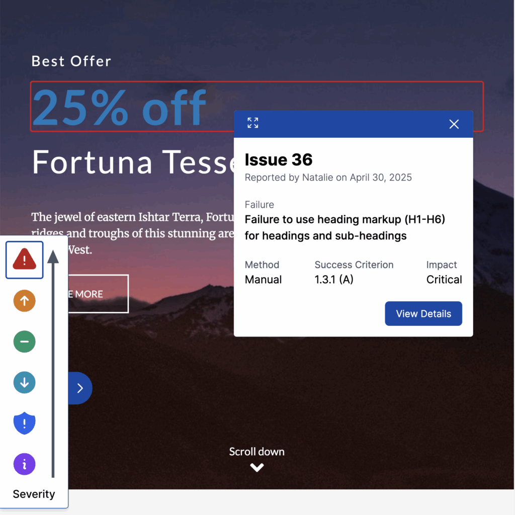The height and width of the screenshot is (515, 515).
Task: Click the Best Offer label
Action: 71,61
